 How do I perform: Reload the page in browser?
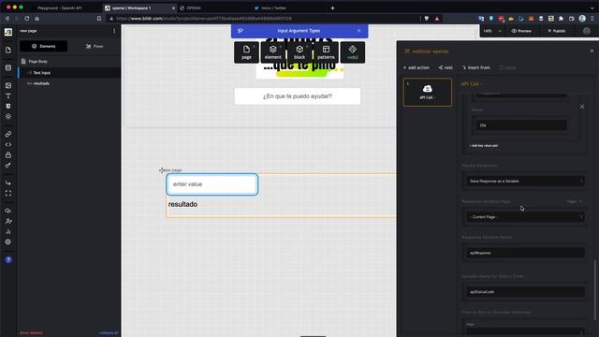point(27,19)
